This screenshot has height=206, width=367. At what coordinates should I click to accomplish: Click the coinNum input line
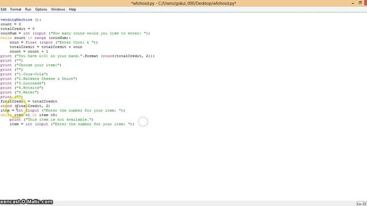click(75, 33)
